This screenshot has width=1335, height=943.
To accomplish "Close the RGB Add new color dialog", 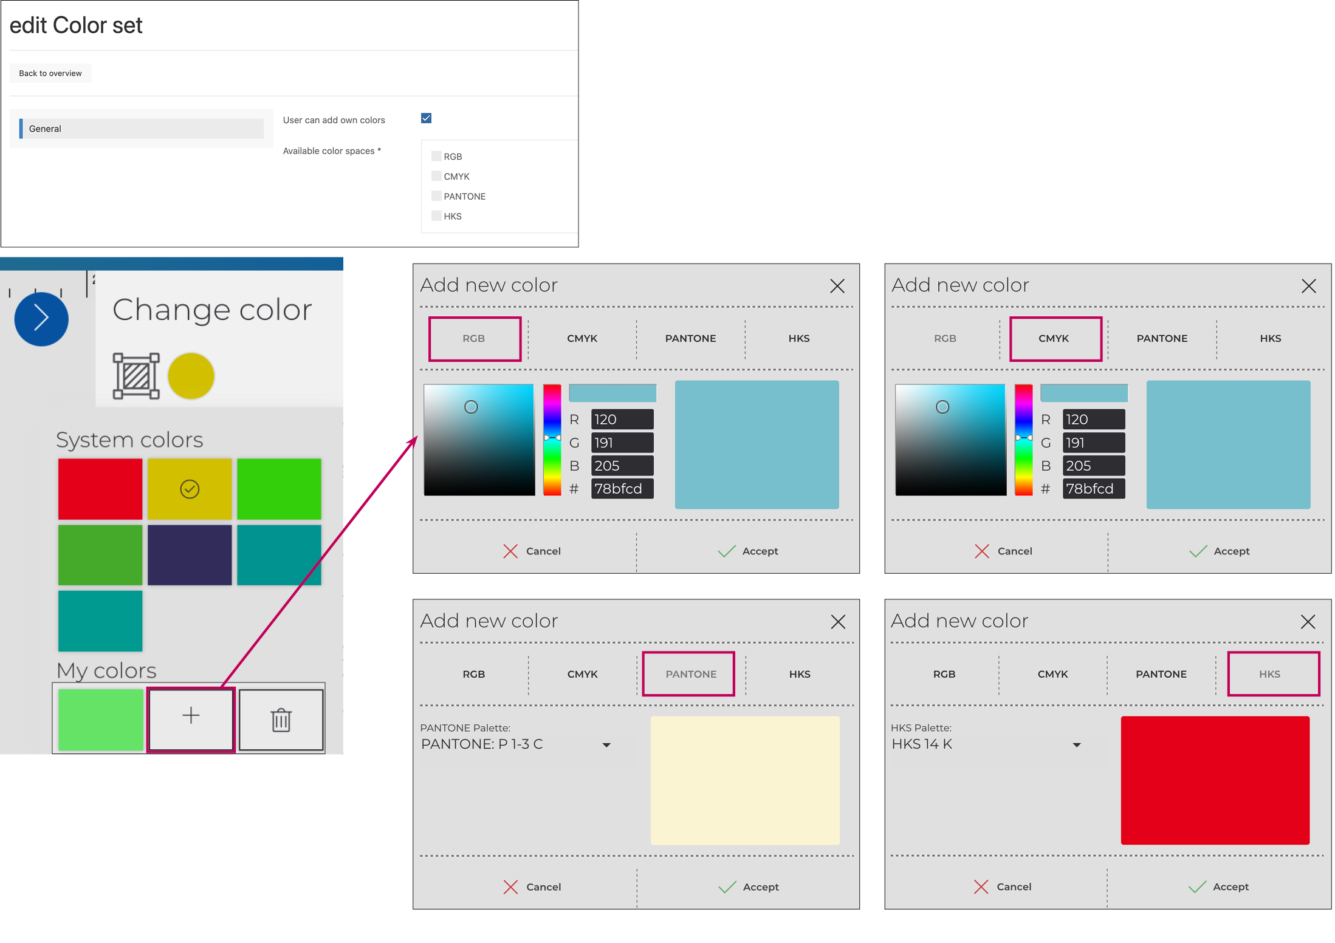I will tap(837, 286).
